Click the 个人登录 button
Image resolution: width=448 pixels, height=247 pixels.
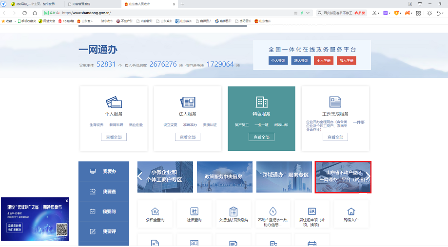pyautogui.click(x=278, y=60)
